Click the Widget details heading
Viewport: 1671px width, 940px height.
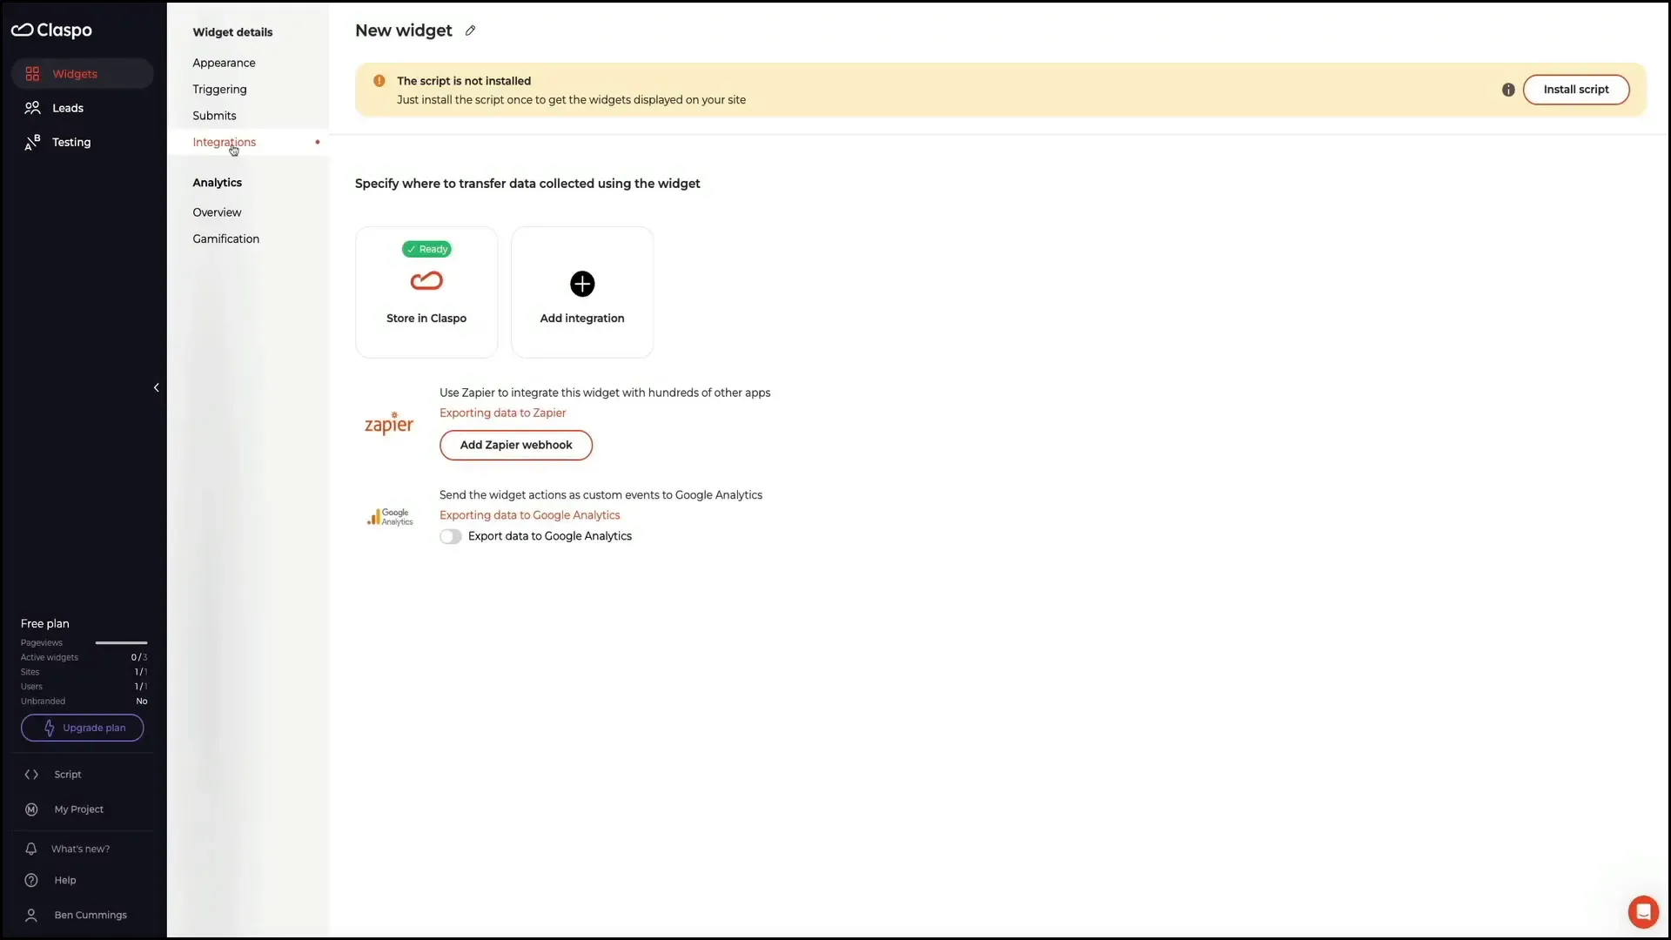coord(232,32)
